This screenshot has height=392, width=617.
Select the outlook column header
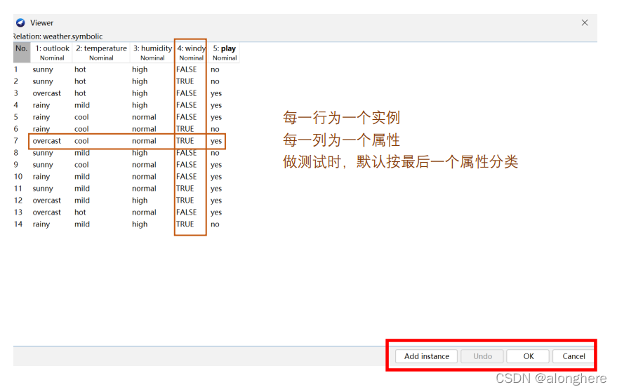[x=52, y=53]
